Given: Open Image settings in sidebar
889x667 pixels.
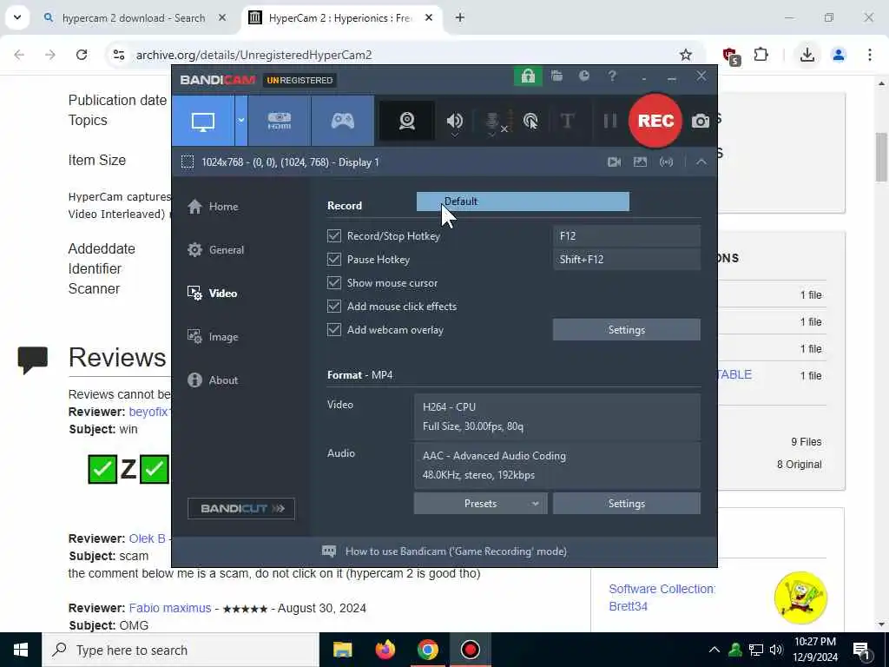Looking at the screenshot, I should tap(213, 337).
